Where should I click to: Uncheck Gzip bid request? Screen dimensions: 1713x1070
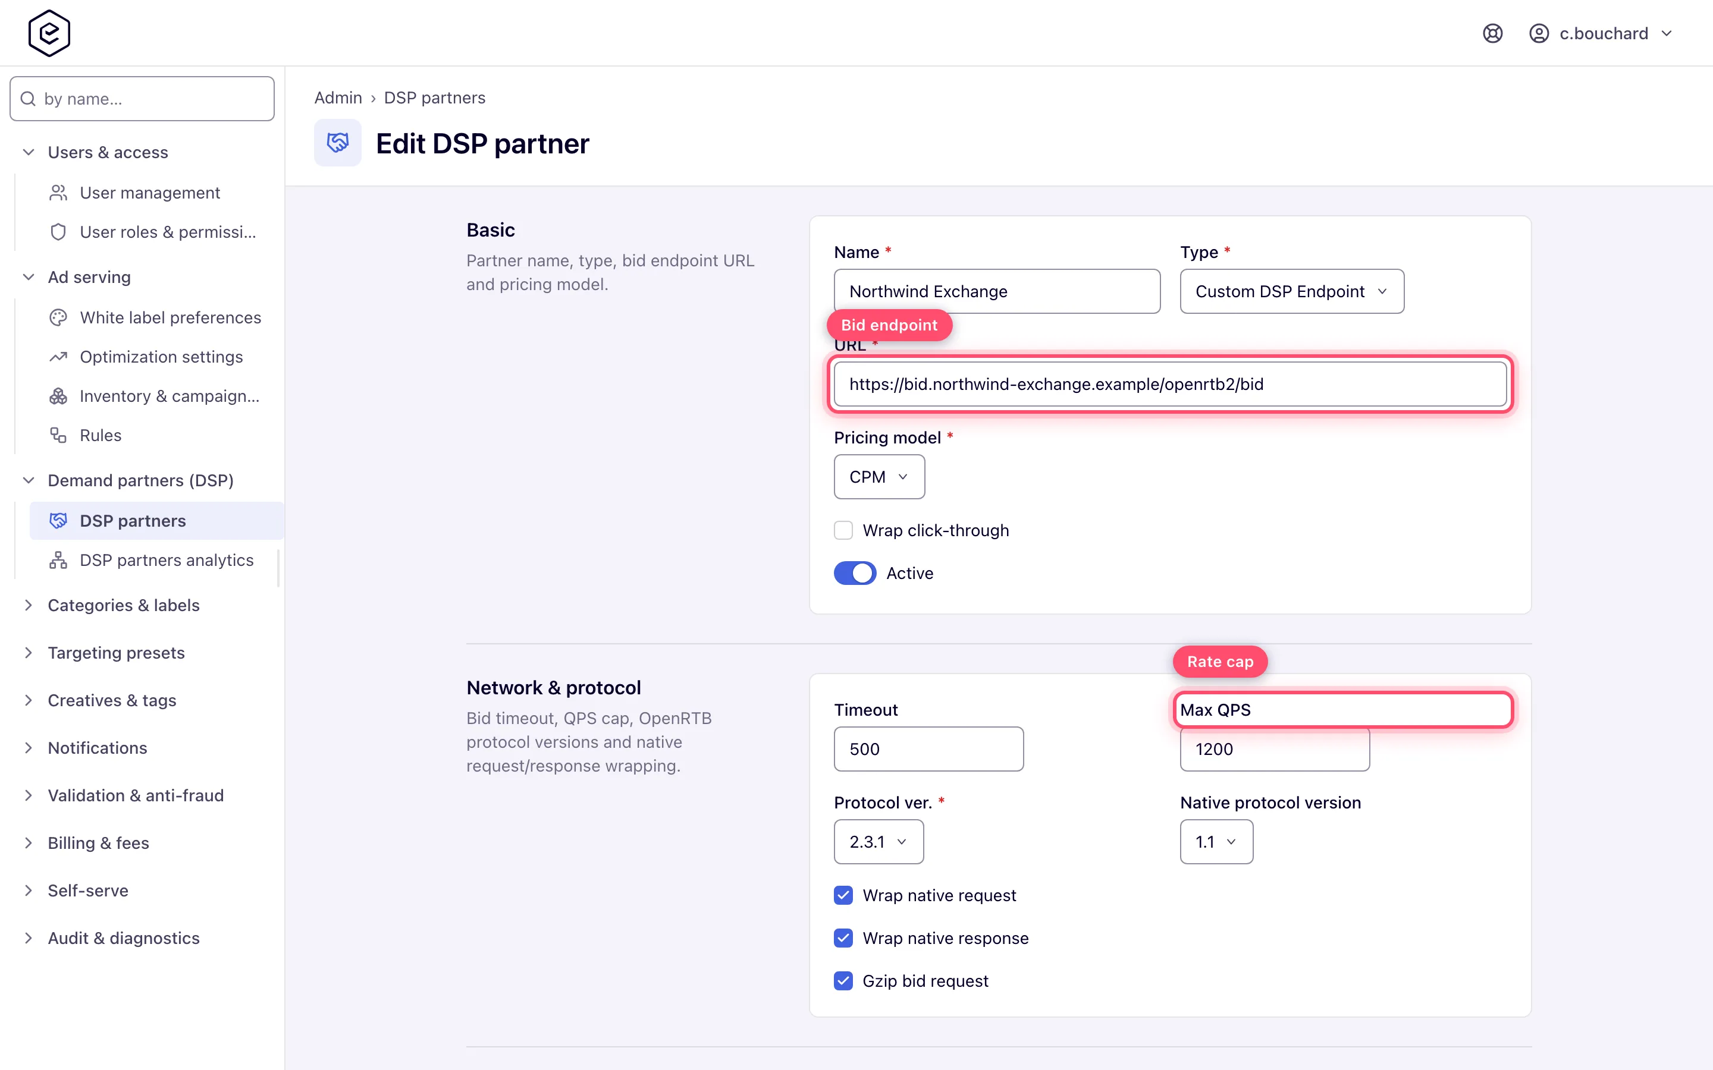(x=843, y=981)
